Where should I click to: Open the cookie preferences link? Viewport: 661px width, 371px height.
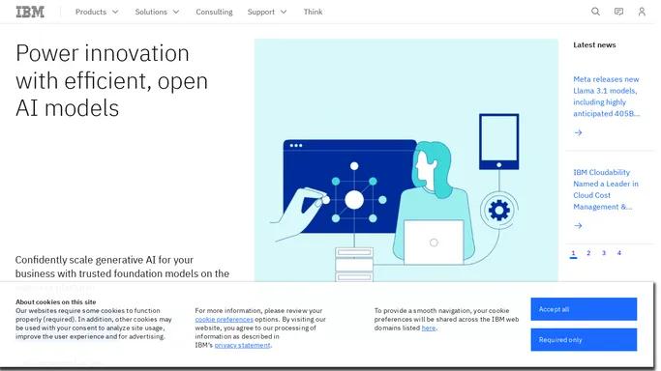pos(224,319)
